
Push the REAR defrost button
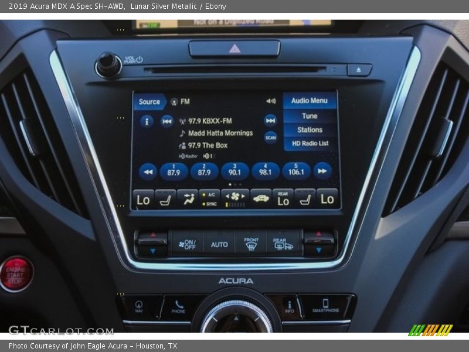tap(283, 244)
